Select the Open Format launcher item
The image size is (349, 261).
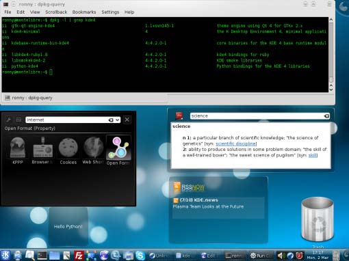coord(118,150)
